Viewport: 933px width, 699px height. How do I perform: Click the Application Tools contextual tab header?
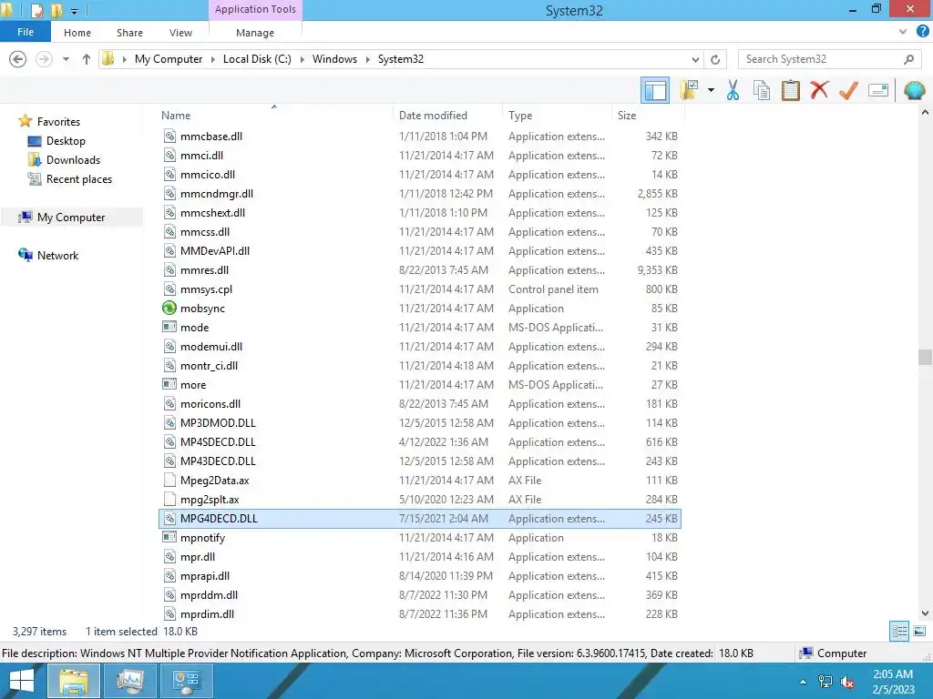pyautogui.click(x=255, y=9)
